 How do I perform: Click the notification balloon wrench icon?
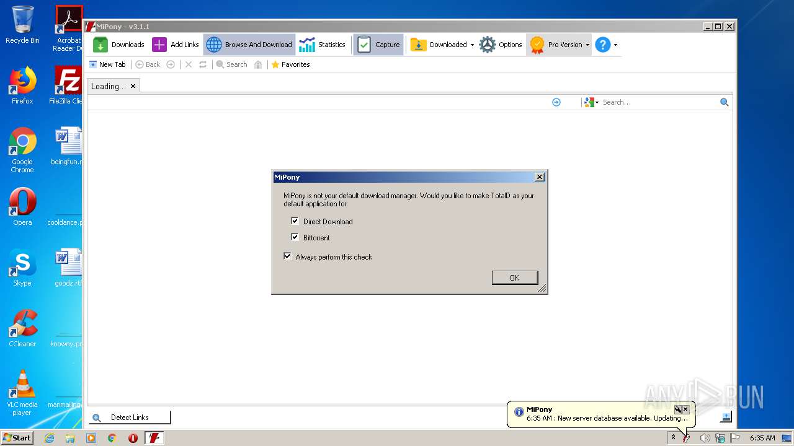point(678,409)
